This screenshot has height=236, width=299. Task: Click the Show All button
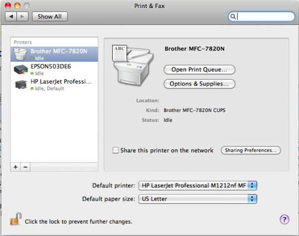coord(49,16)
